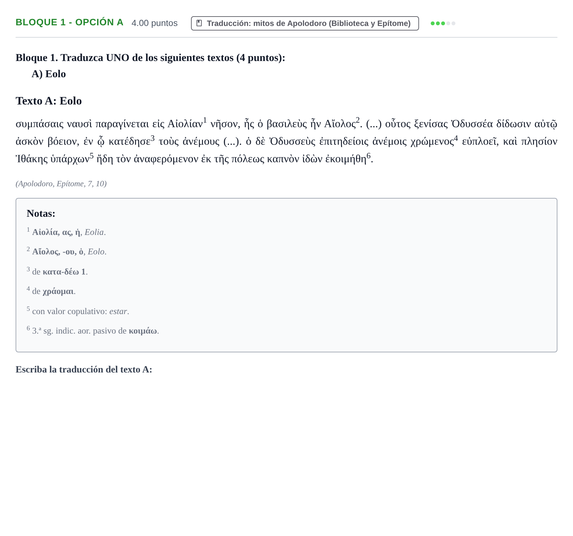
Task: Click the 'Bloque 1. Traduzca UNO' instruction line
Action: 150,57
